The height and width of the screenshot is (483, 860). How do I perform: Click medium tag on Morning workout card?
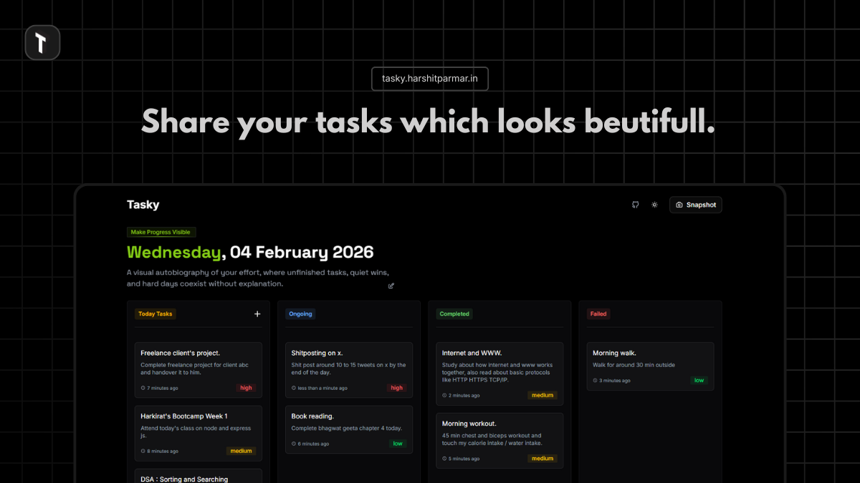click(x=543, y=458)
